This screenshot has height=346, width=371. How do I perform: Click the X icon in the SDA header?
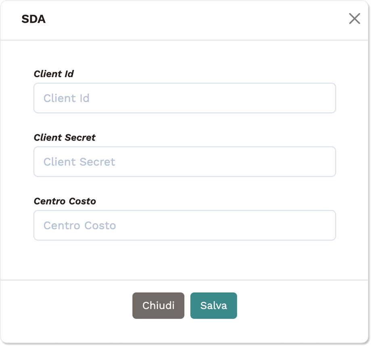pos(354,19)
